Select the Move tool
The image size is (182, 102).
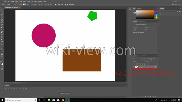coord(2,10)
